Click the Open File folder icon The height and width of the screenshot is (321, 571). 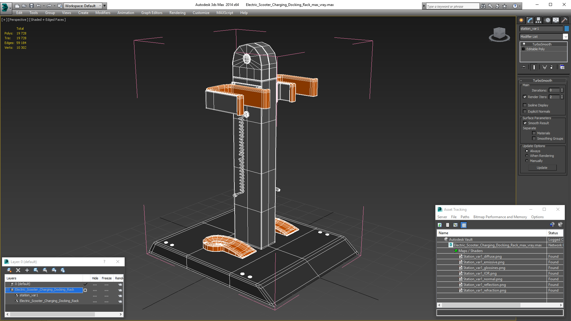[x=24, y=6]
